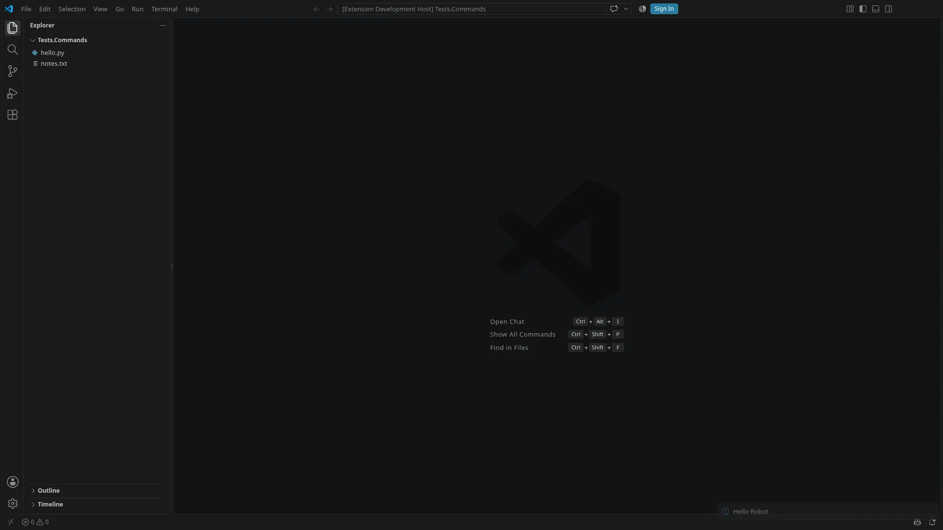Open the notifications bell icon
This screenshot has height=530, width=943.
tap(932, 522)
